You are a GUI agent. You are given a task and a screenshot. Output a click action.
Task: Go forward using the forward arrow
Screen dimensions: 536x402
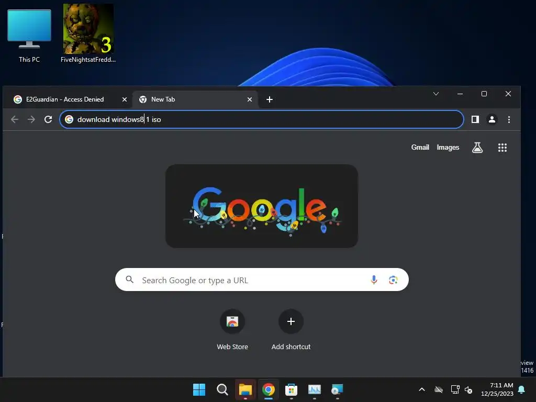pos(31,119)
